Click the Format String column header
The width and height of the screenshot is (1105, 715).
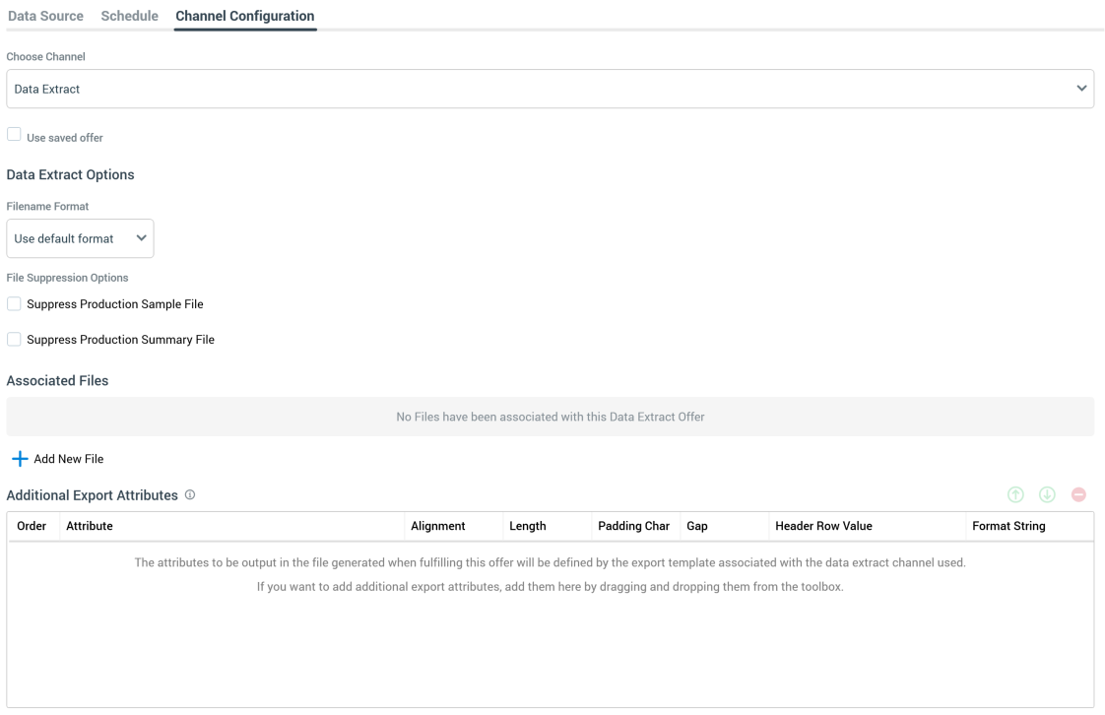tap(1008, 526)
